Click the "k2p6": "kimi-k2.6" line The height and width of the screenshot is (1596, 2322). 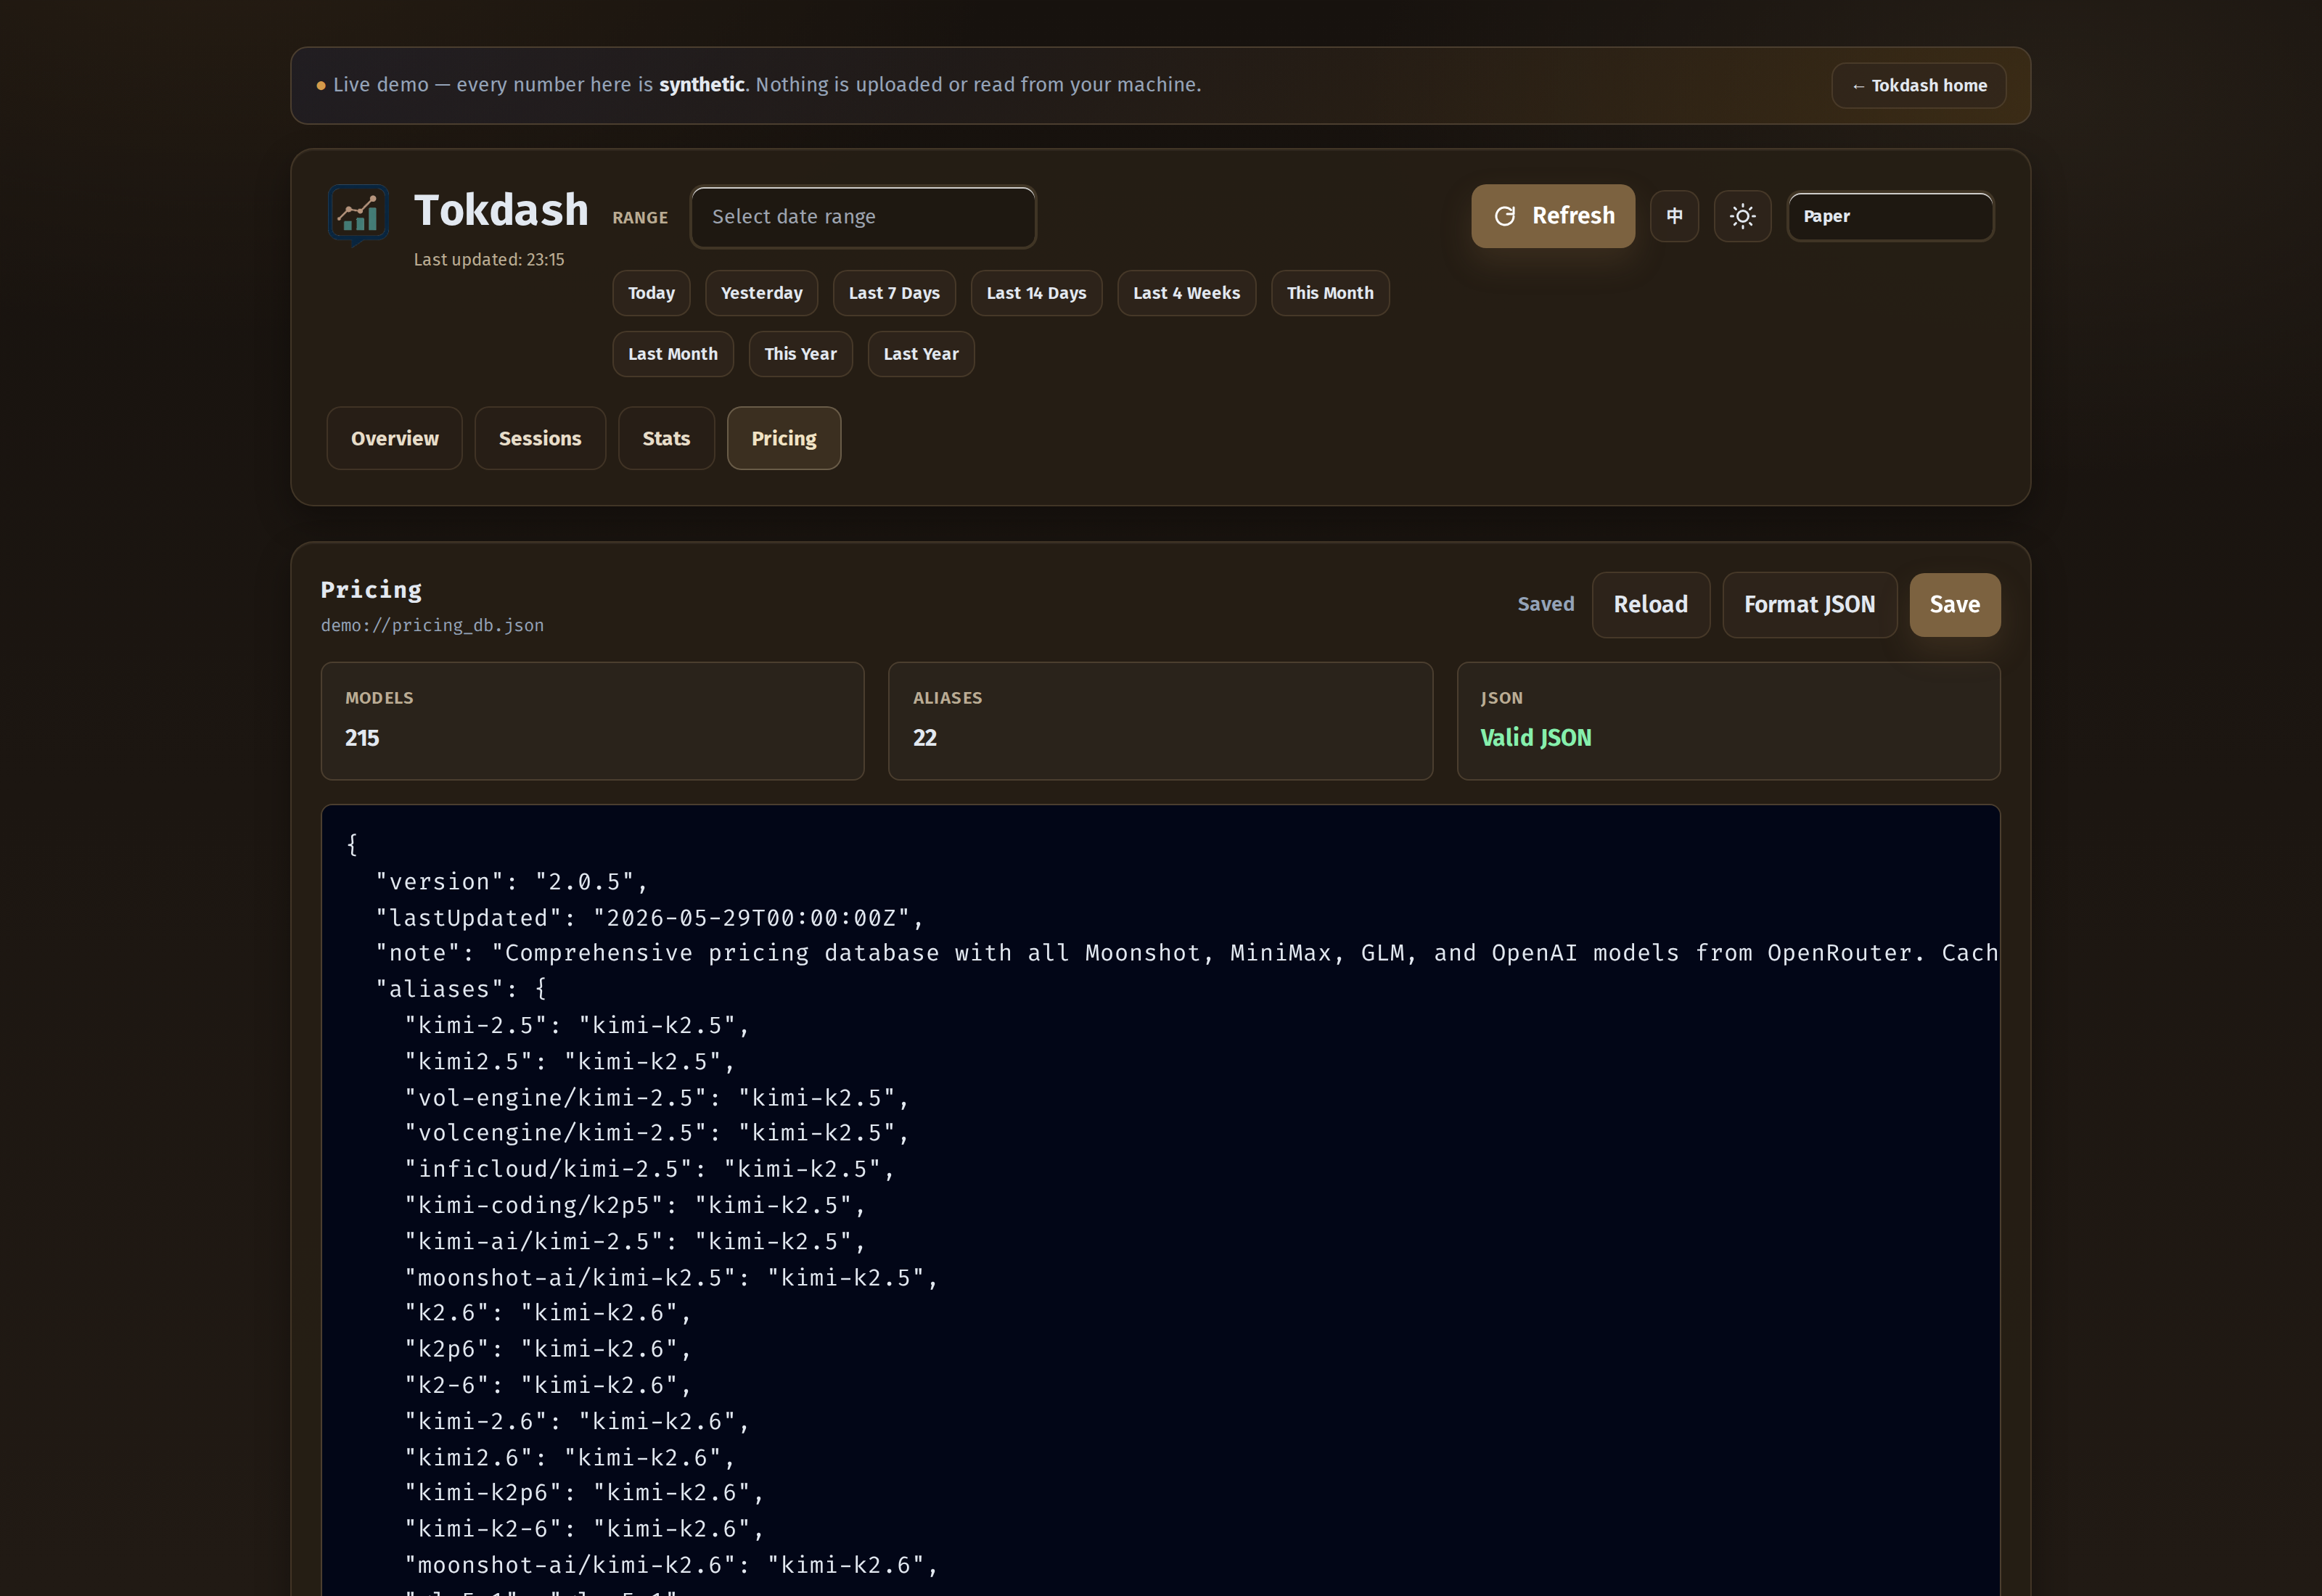pyautogui.click(x=548, y=1349)
